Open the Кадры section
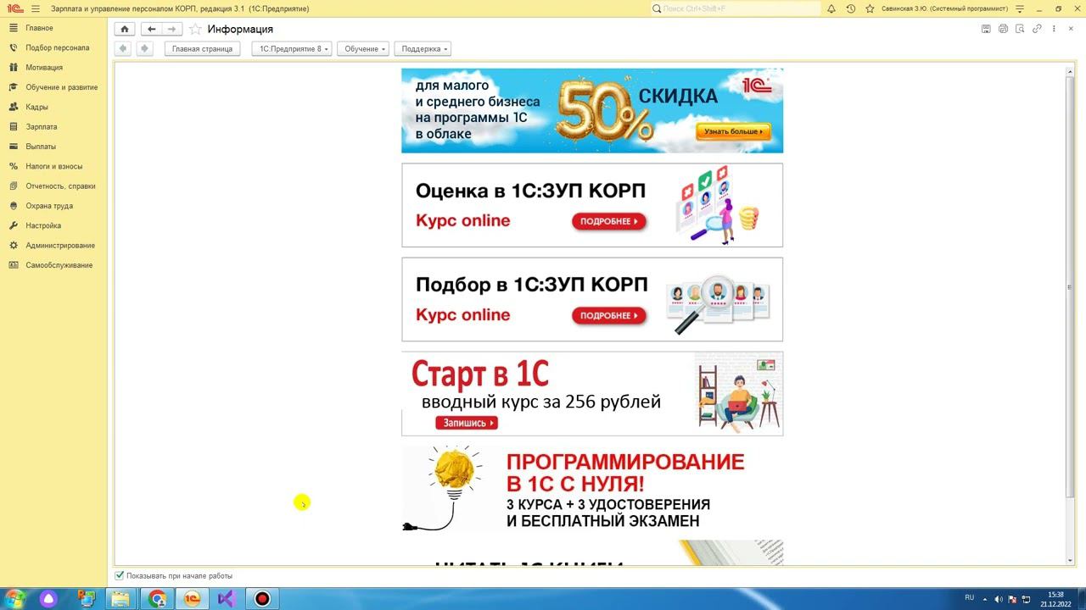The image size is (1086, 610). click(53, 107)
